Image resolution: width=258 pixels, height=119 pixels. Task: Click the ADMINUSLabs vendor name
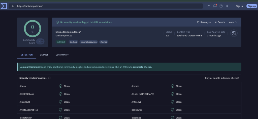coord(27,94)
